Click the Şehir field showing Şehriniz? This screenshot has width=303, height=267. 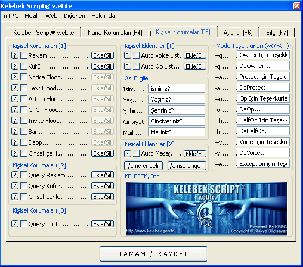(177, 110)
